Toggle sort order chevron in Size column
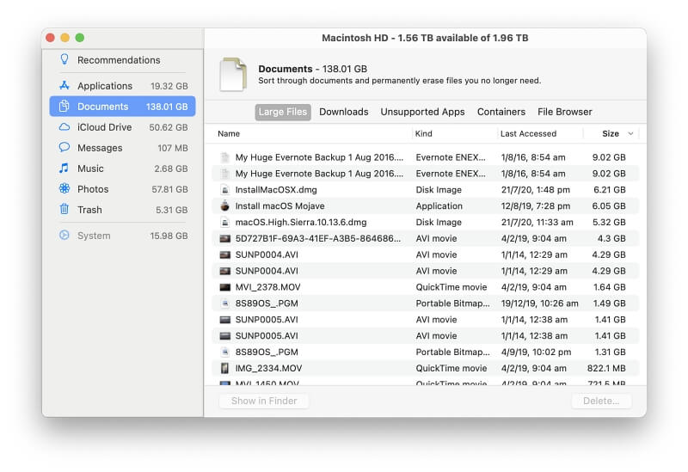688x472 pixels. tap(630, 133)
